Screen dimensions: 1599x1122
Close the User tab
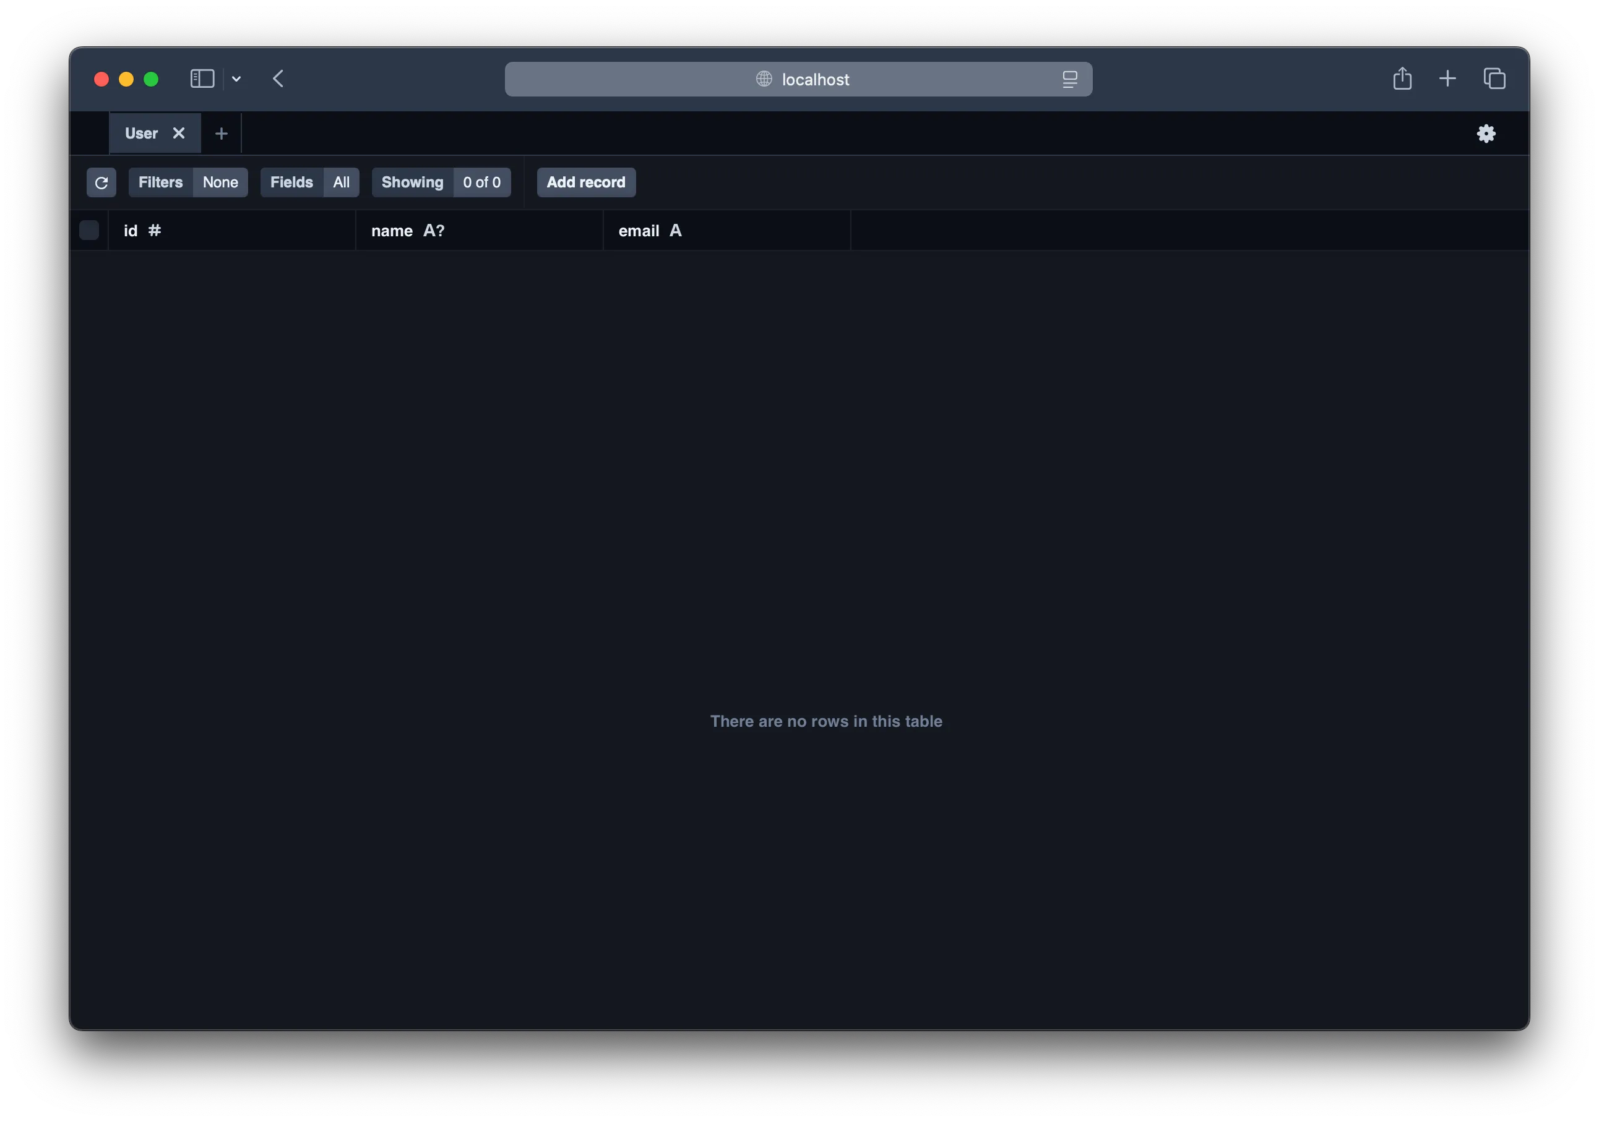(x=179, y=133)
